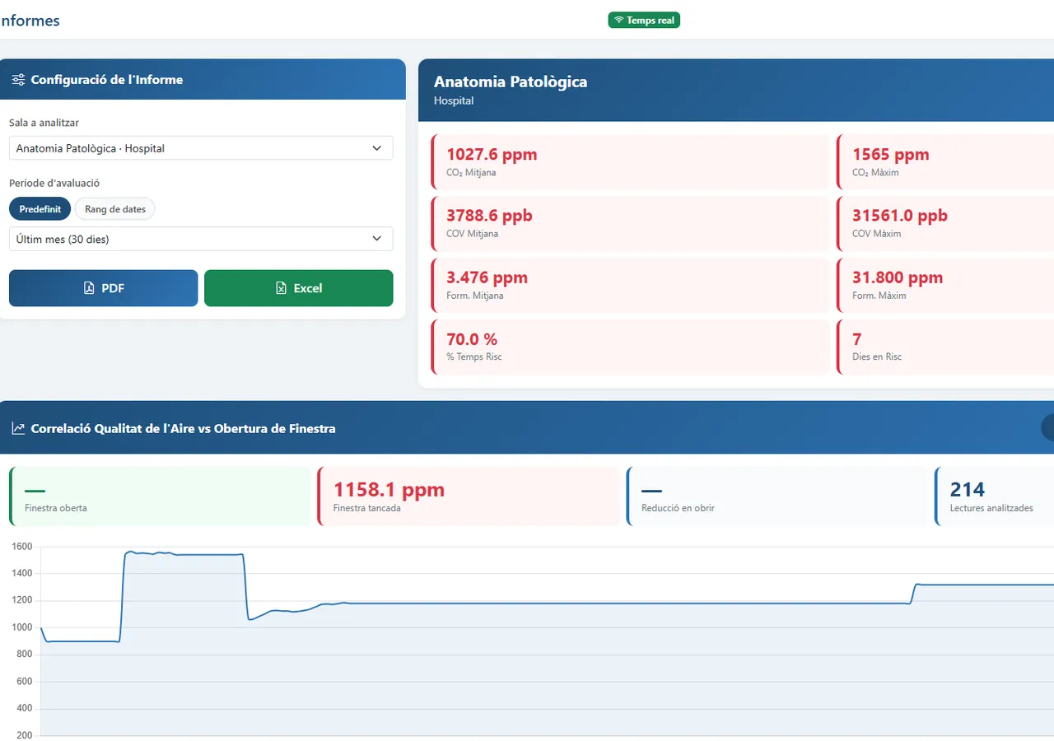
Task: Select the Predefinit period toggle
Action: [40, 209]
